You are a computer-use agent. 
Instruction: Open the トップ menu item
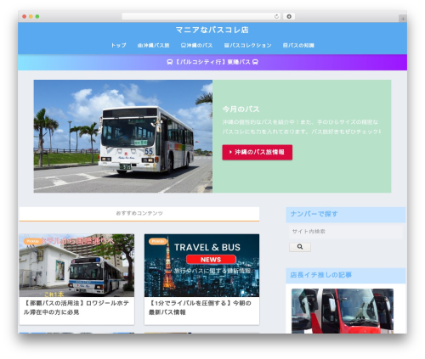pos(118,45)
